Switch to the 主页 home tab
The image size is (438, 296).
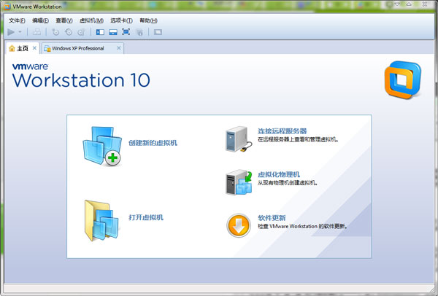(23, 48)
